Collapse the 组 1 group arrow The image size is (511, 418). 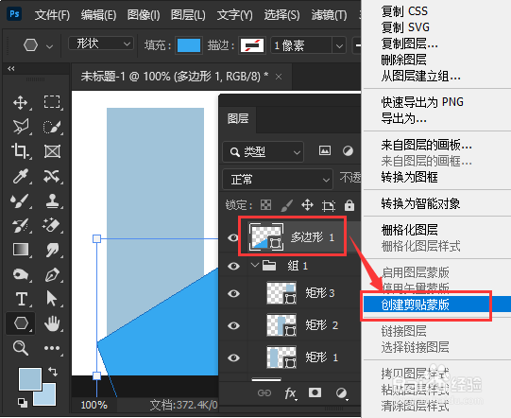(255, 264)
